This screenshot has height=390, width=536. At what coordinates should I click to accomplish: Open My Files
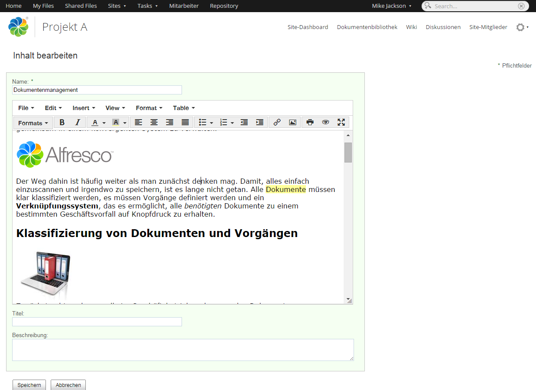tap(43, 6)
